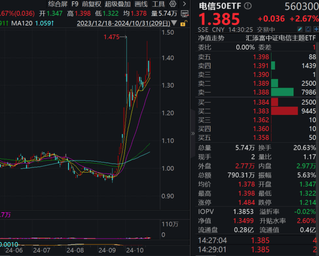The image size is (319, 256).
Task: Click 溢折率 -0.02% value
Action: click(305, 212)
